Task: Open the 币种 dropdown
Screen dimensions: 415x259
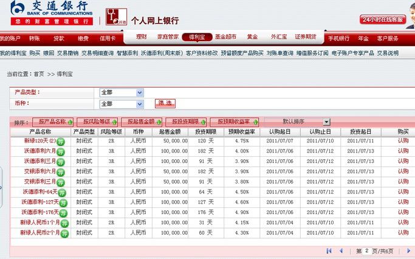Action: click(140, 103)
